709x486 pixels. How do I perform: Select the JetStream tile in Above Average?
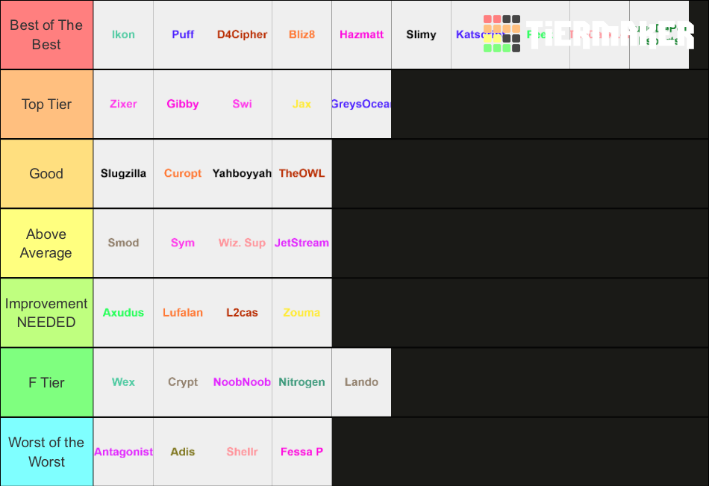pos(302,243)
